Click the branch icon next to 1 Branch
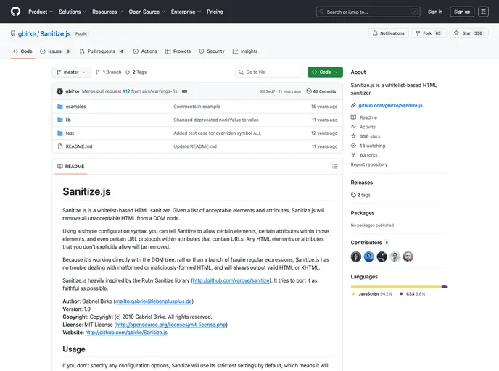Viewport: 499px width, 371px height. point(98,72)
